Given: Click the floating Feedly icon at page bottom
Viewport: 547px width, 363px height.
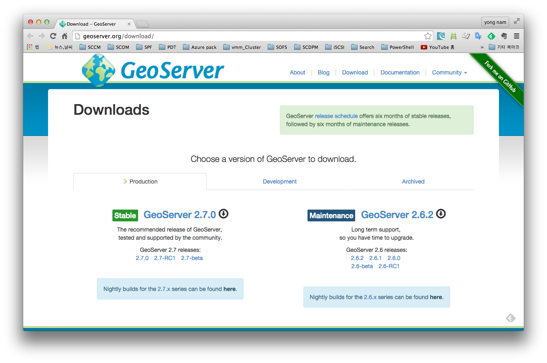Looking at the screenshot, I should 511,318.
